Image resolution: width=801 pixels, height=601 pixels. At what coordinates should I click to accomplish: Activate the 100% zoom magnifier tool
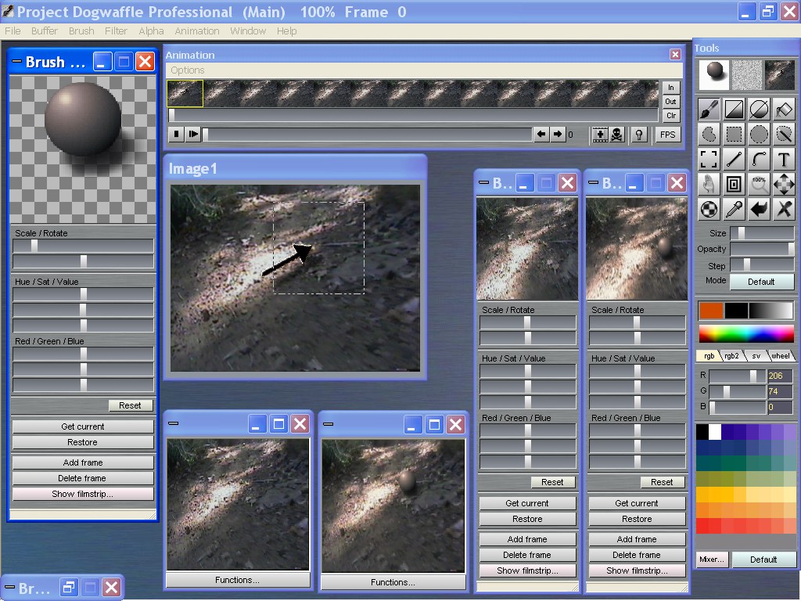coord(759,185)
